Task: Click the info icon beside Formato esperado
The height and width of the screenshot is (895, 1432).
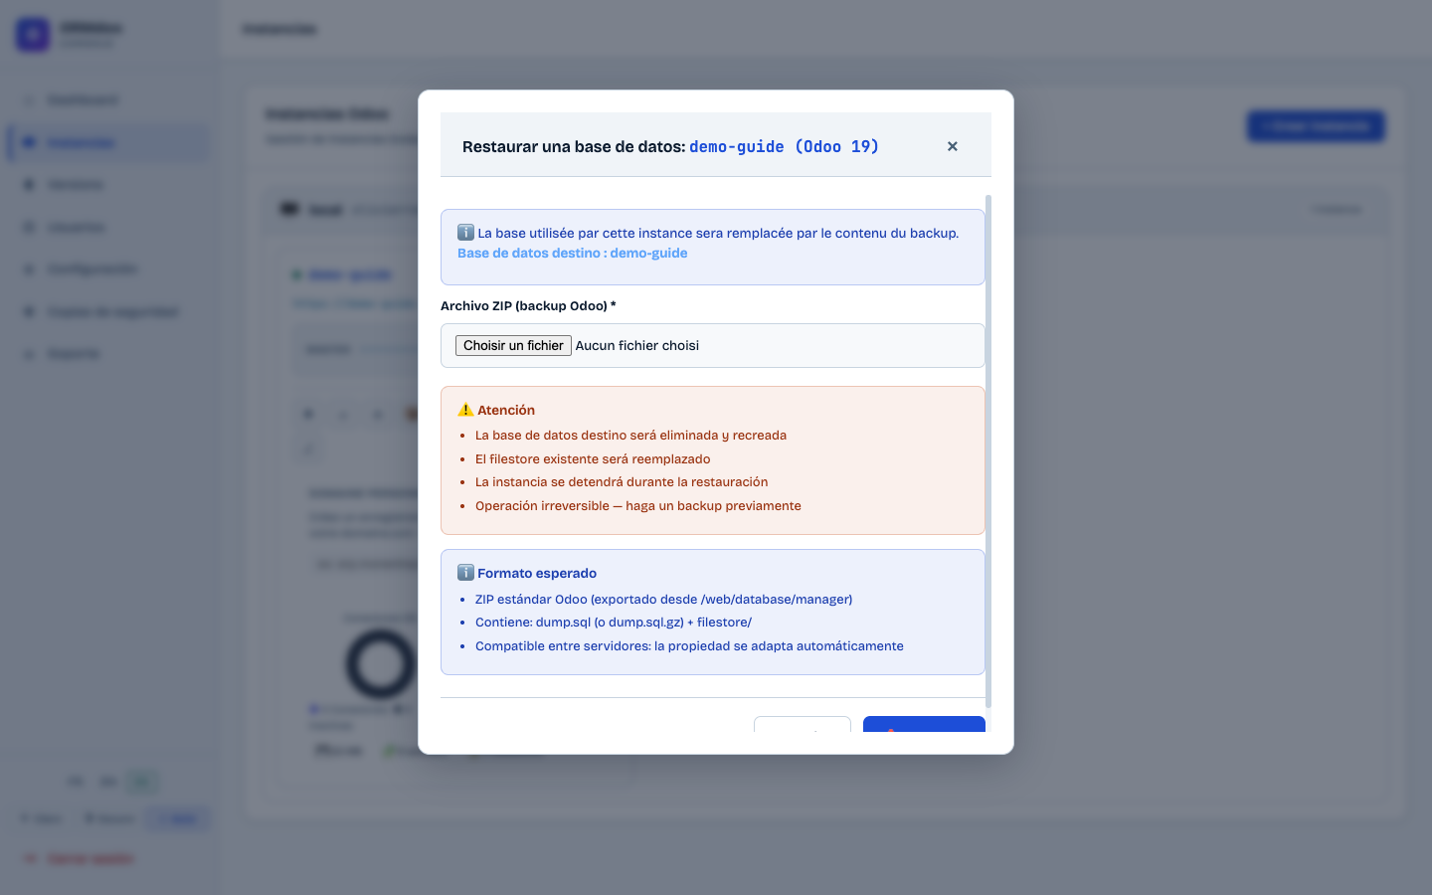Action: (x=465, y=573)
